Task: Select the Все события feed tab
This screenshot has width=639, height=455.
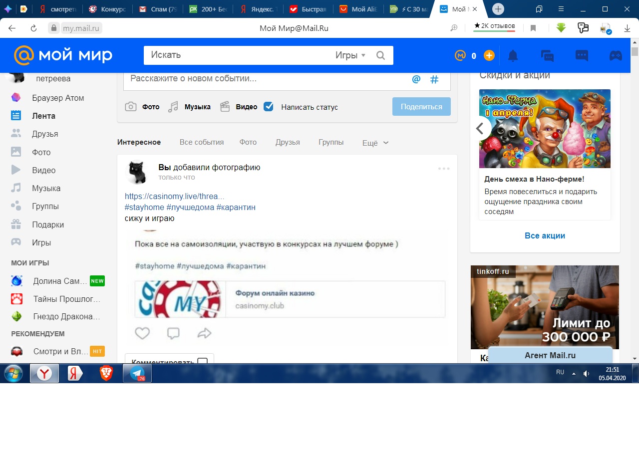Action: 202,142
